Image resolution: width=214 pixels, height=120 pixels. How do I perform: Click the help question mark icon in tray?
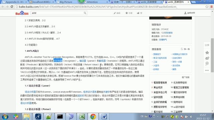coord(150,116)
